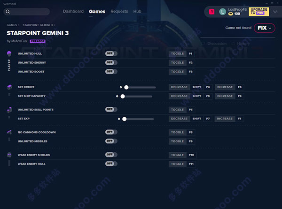Click the 'SET SHIP CAPACITY' label
The image size is (282, 209).
(31, 96)
